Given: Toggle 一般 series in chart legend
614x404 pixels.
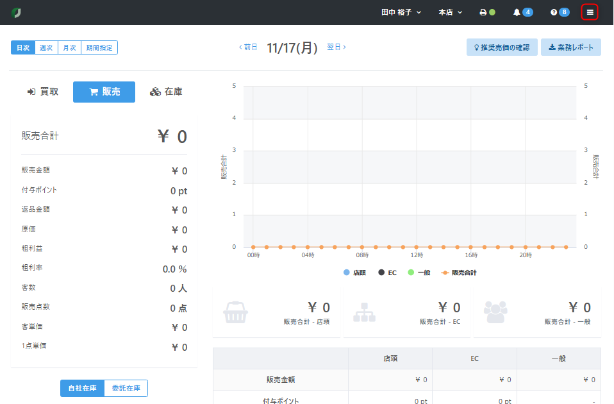Looking at the screenshot, I should click(x=419, y=273).
